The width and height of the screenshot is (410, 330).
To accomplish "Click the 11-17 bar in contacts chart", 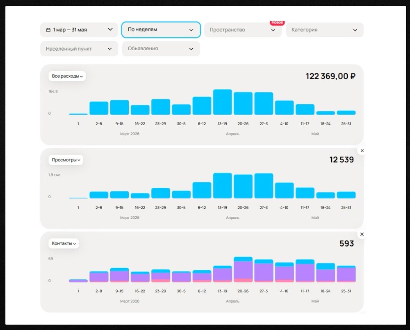I will pyautogui.click(x=305, y=271).
